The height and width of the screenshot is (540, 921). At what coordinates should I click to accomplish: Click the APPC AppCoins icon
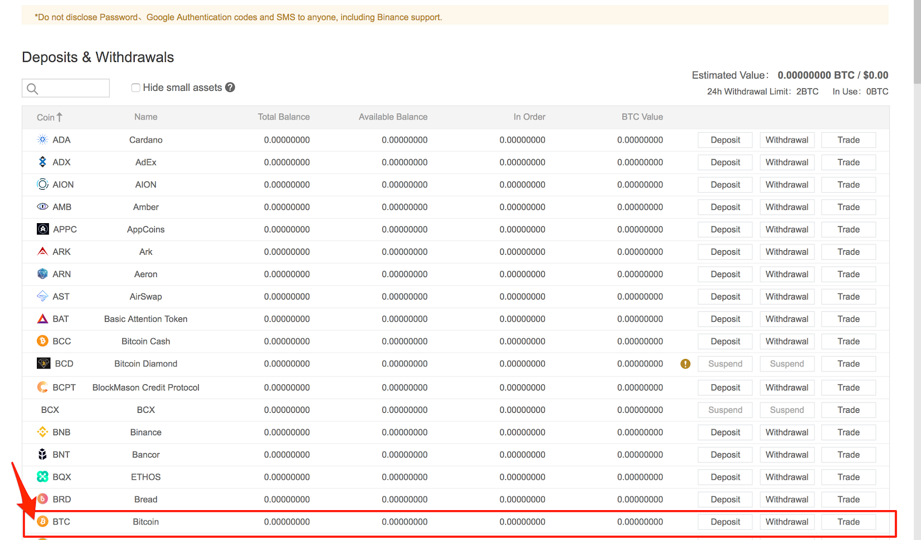point(43,229)
